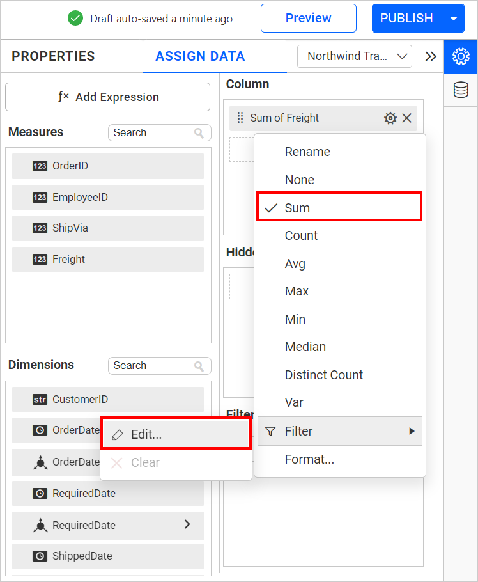Expand the RequiredDate hierarchy chevron

coord(187,524)
